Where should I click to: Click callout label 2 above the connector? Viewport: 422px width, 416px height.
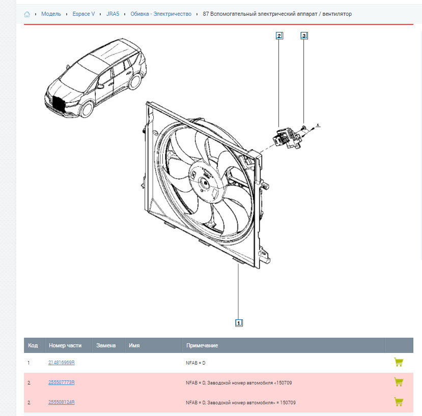(x=279, y=36)
